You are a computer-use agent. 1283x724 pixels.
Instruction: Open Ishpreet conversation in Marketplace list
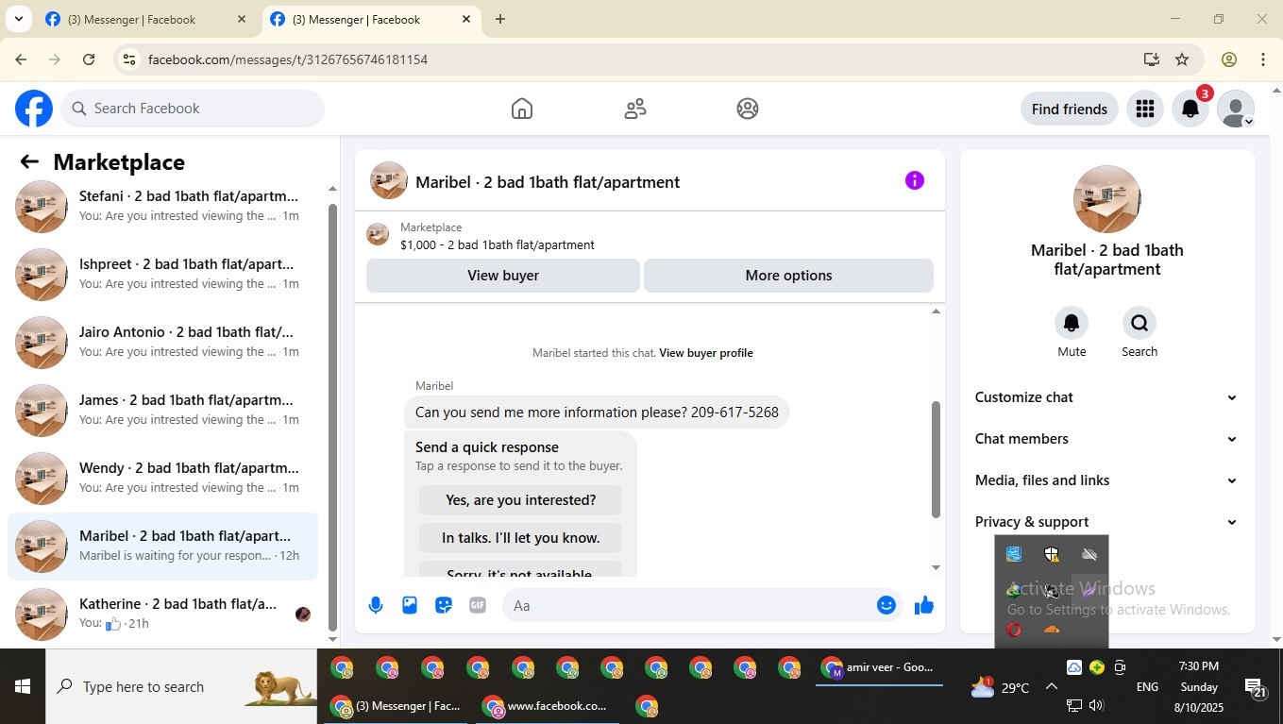[x=162, y=274]
